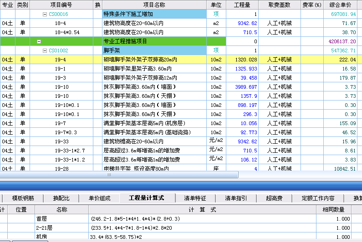Image resolution: width=362 pixels, height=242 pixels.
Task: Click the item code 19-33-1*2.7
Action: (70, 151)
